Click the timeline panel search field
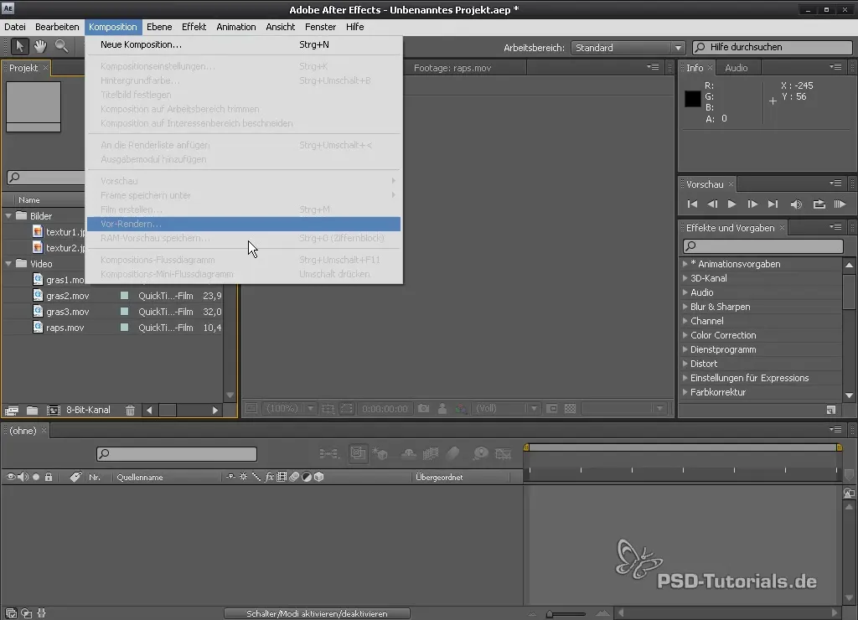The image size is (858, 620). tap(177, 453)
